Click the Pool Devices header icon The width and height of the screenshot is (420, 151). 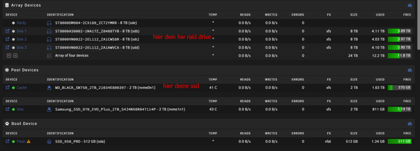tap(7, 70)
